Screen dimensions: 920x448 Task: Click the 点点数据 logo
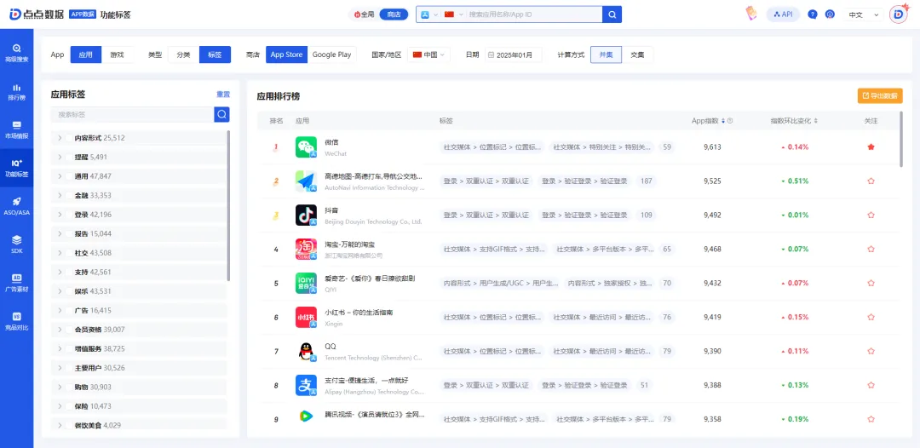[x=37, y=14]
